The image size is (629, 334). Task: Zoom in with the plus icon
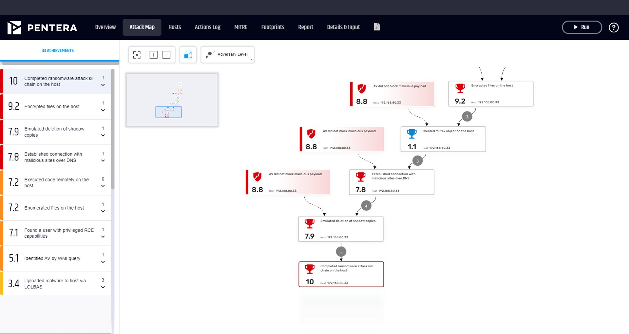[x=153, y=55]
